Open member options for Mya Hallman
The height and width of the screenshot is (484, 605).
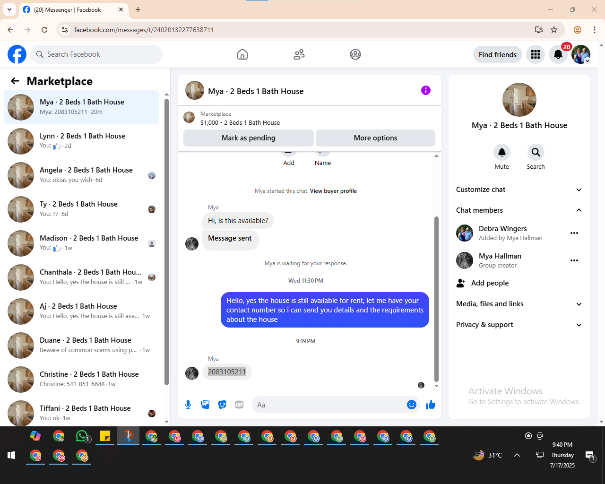point(574,260)
